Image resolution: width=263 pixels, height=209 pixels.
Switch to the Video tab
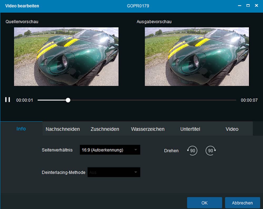click(x=232, y=129)
